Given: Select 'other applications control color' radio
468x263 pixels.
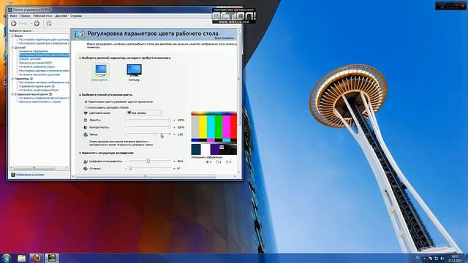Looking at the screenshot, I should [x=86, y=102].
